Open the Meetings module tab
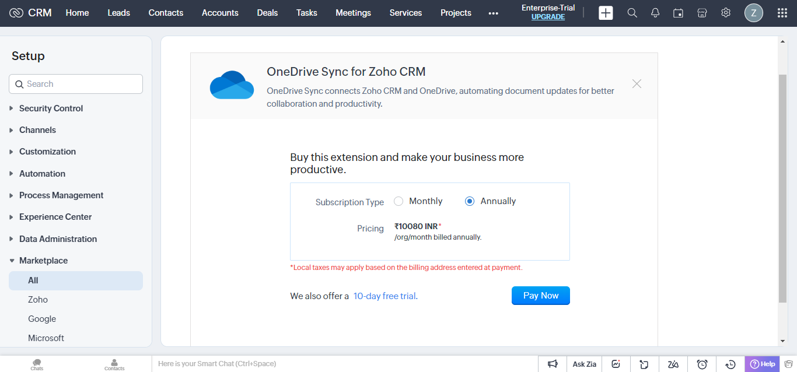 tap(353, 13)
